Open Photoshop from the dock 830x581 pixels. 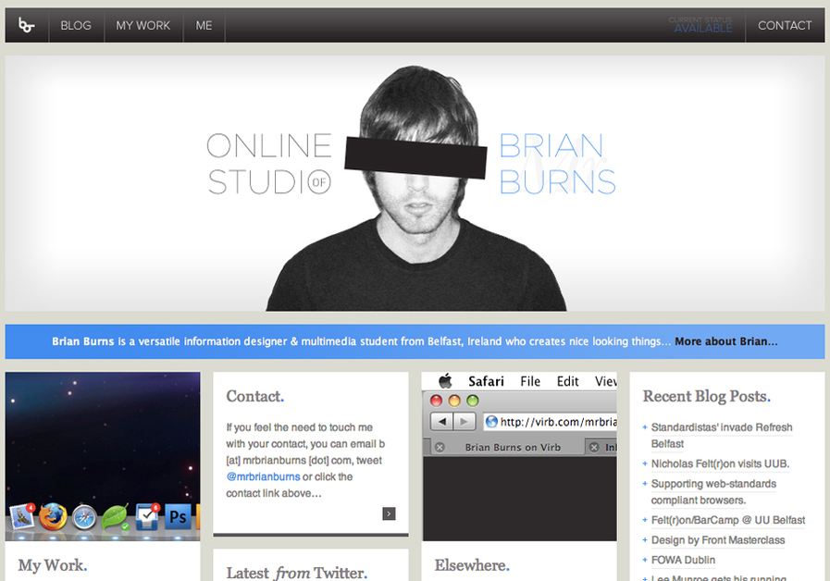coord(178,516)
